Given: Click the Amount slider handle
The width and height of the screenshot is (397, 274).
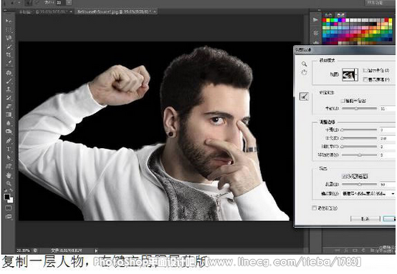Looking at the screenshot, I should tap(360, 185).
